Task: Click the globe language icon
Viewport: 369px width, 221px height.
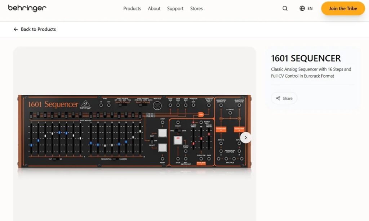Action: 302,9
